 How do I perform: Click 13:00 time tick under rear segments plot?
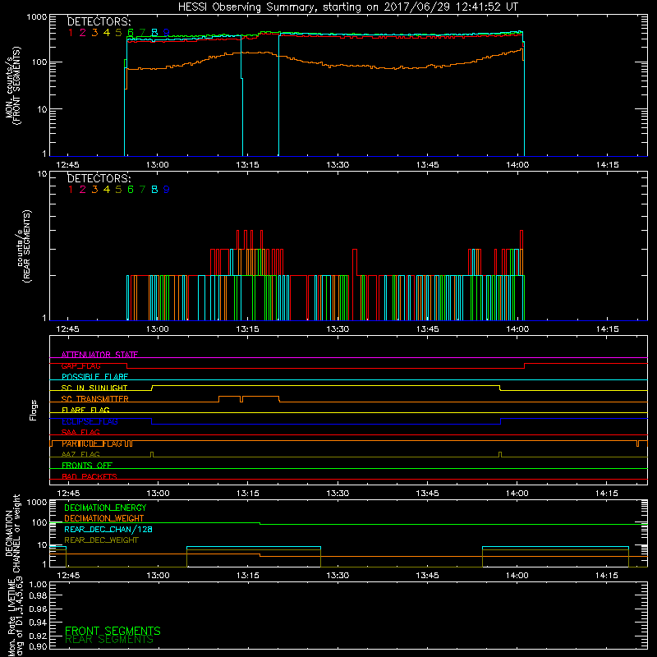(x=158, y=329)
